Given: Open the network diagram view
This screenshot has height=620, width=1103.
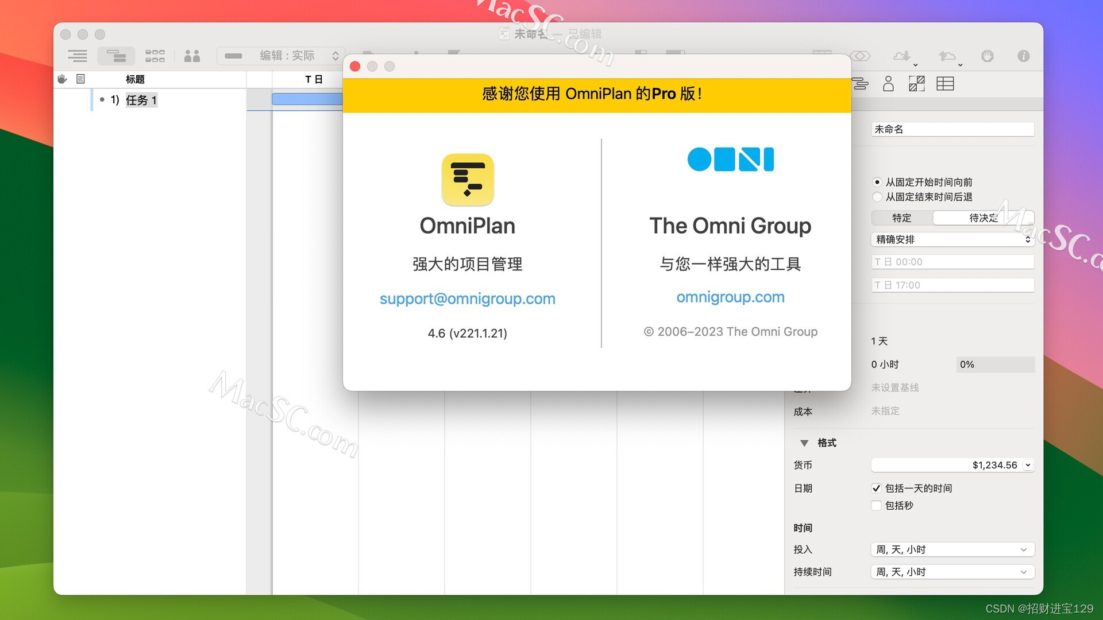Looking at the screenshot, I should pyautogui.click(x=155, y=56).
